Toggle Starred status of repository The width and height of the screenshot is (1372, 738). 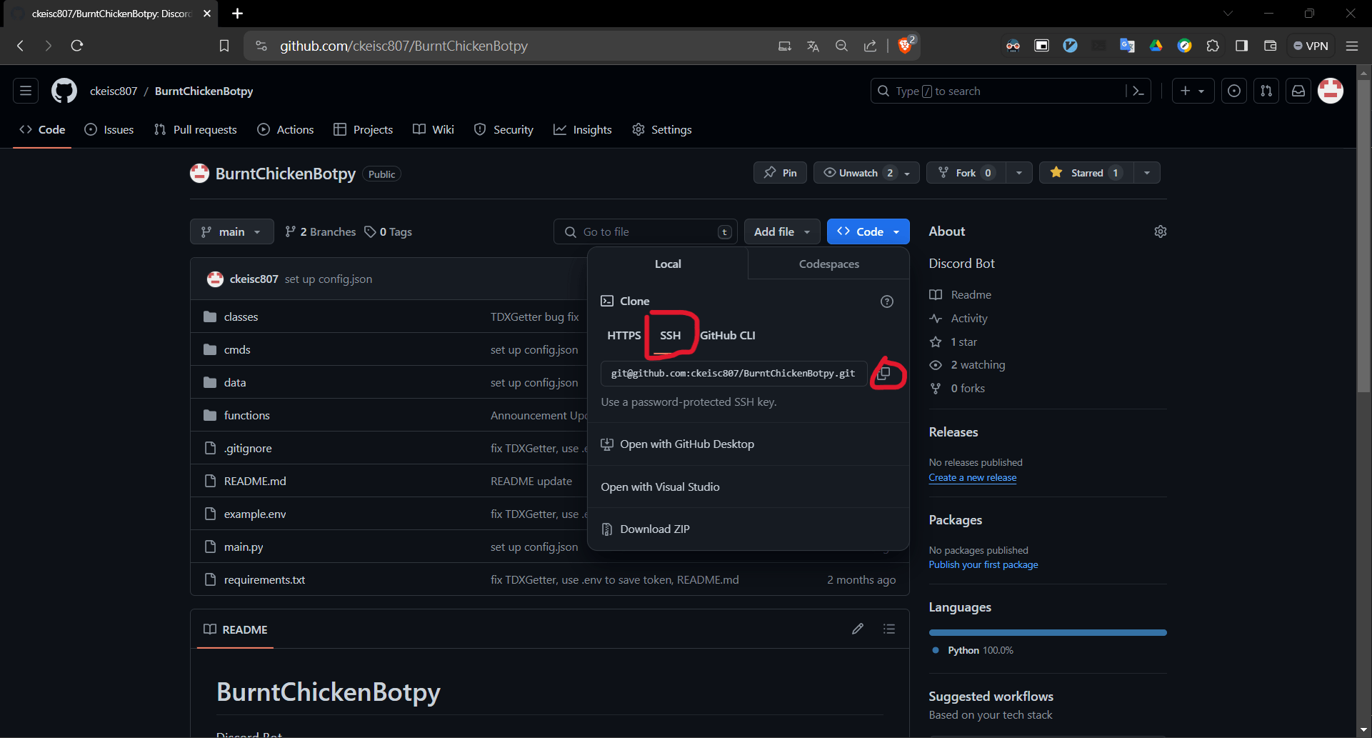tap(1086, 173)
